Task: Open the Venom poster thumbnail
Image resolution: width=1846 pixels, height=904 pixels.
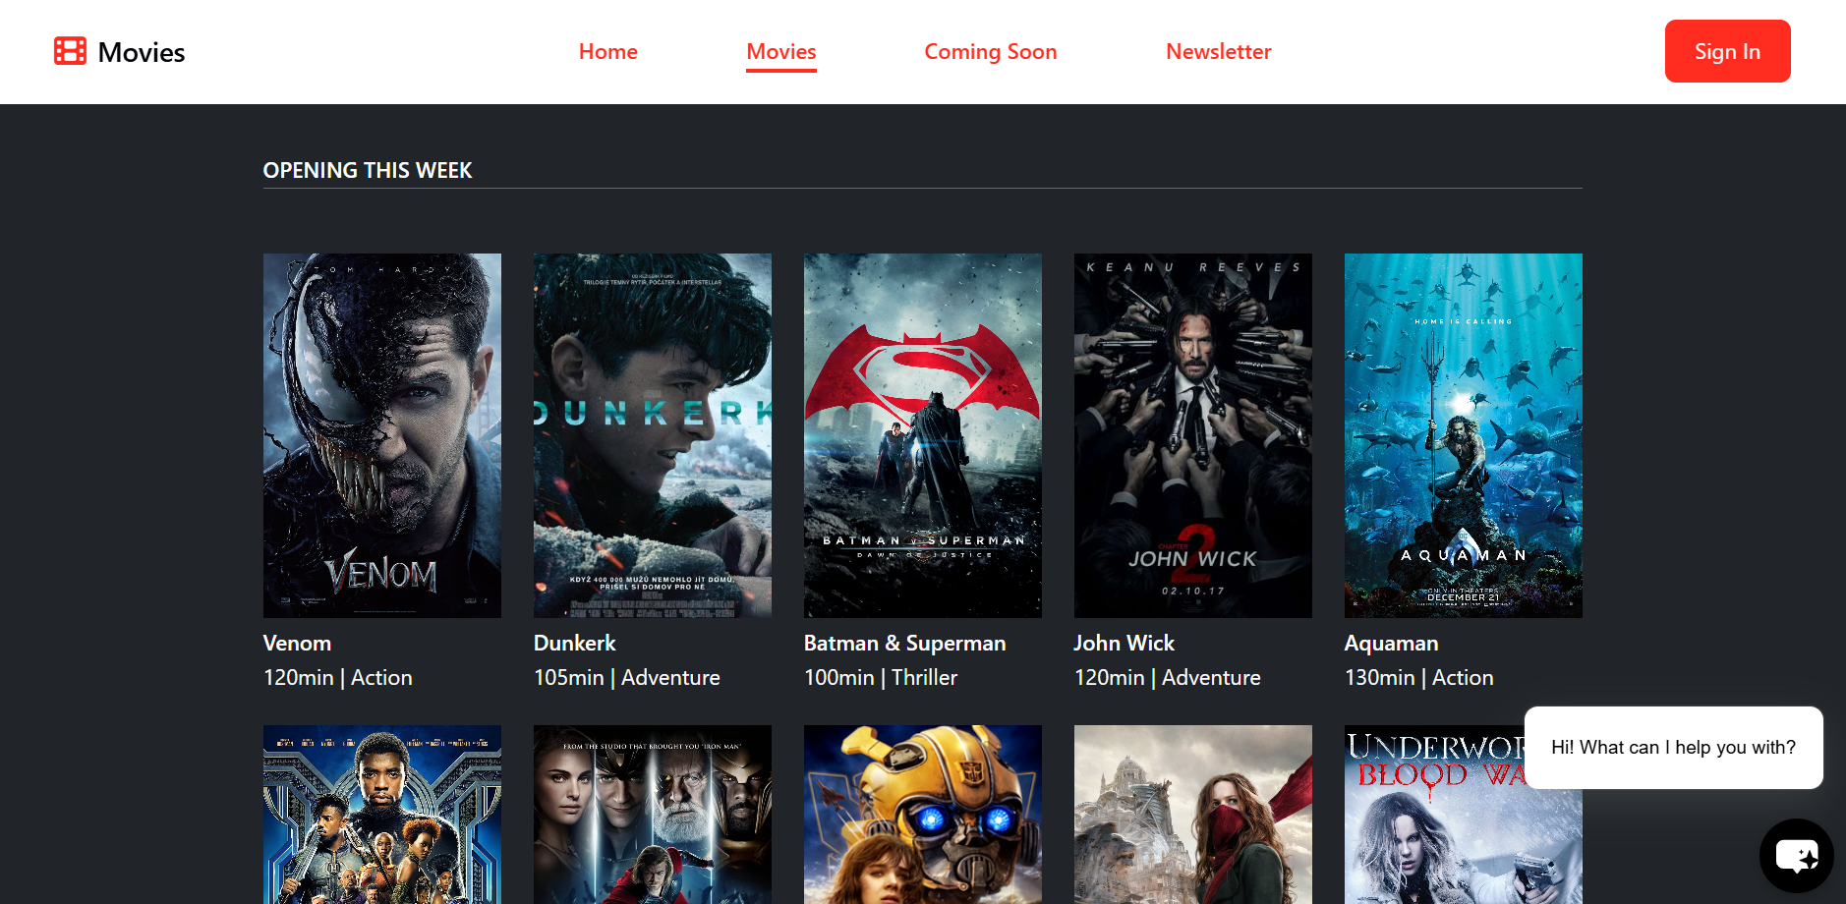Action: pos(381,435)
